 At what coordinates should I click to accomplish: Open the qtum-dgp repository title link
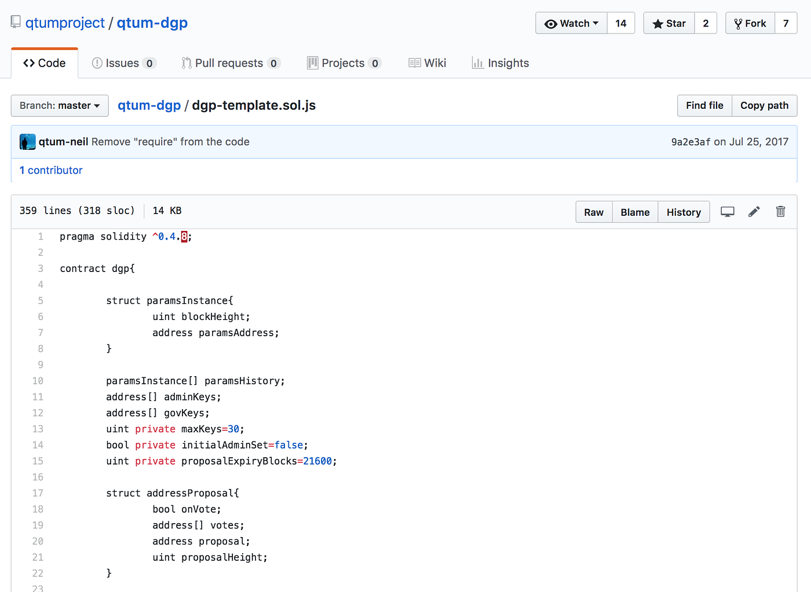click(152, 23)
